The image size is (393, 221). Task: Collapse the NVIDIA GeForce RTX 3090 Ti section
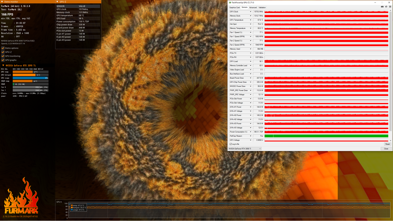tap(3, 65)
